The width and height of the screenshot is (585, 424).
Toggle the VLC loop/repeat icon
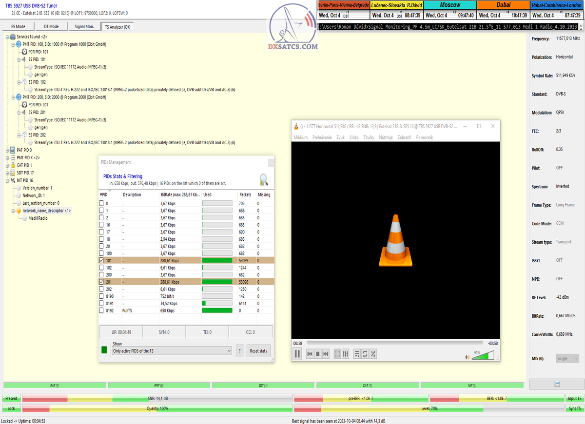pyautogui.click(x=365, y=354)
